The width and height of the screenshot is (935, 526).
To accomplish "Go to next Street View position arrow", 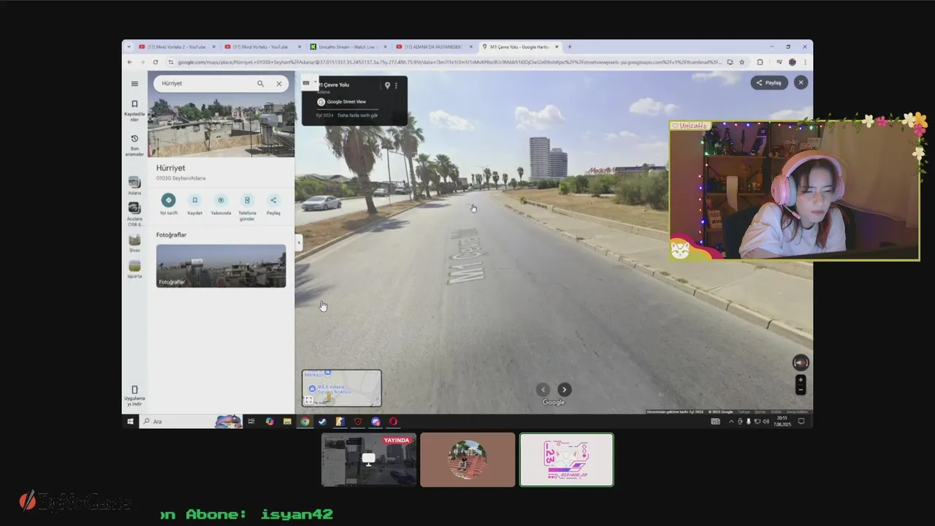I will [x=565, y=389].
